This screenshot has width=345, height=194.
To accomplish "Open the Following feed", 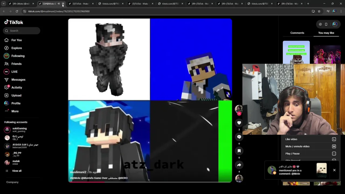I will tap(18, 56).
